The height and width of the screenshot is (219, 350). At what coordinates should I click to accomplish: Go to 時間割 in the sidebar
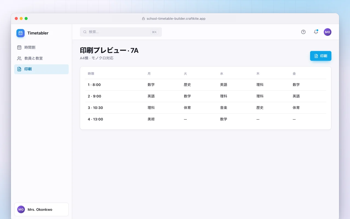(41, 47)
